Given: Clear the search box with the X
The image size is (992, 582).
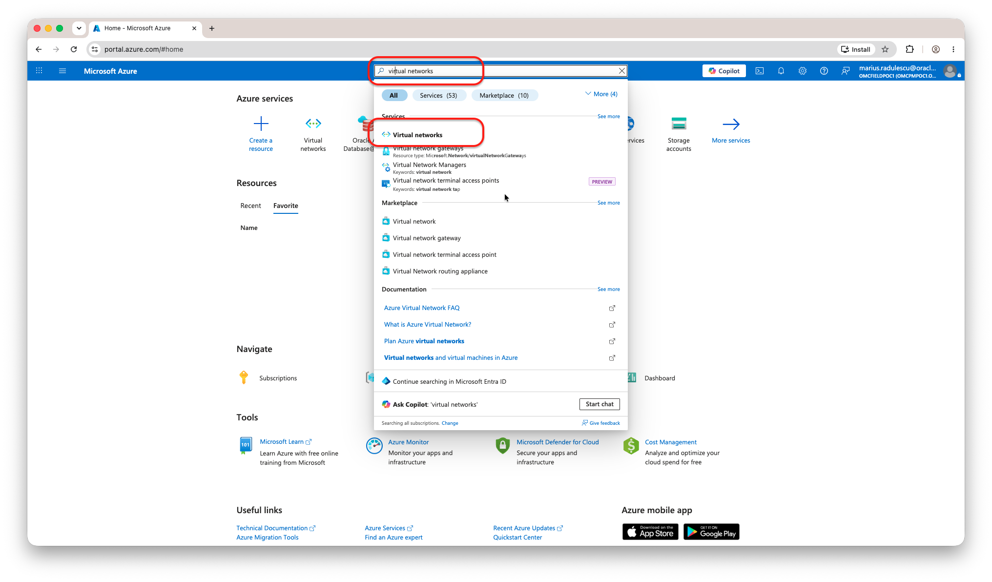Looking at the screenshot, I should tap(622, 71).
